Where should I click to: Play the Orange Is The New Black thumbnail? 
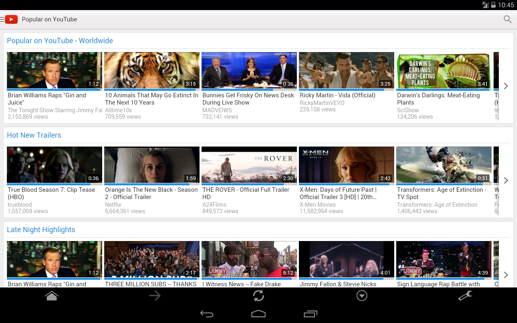152,165
